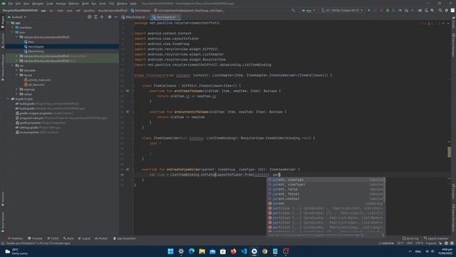
Task: Open Firefox from the taskbar
Action: 233,251
